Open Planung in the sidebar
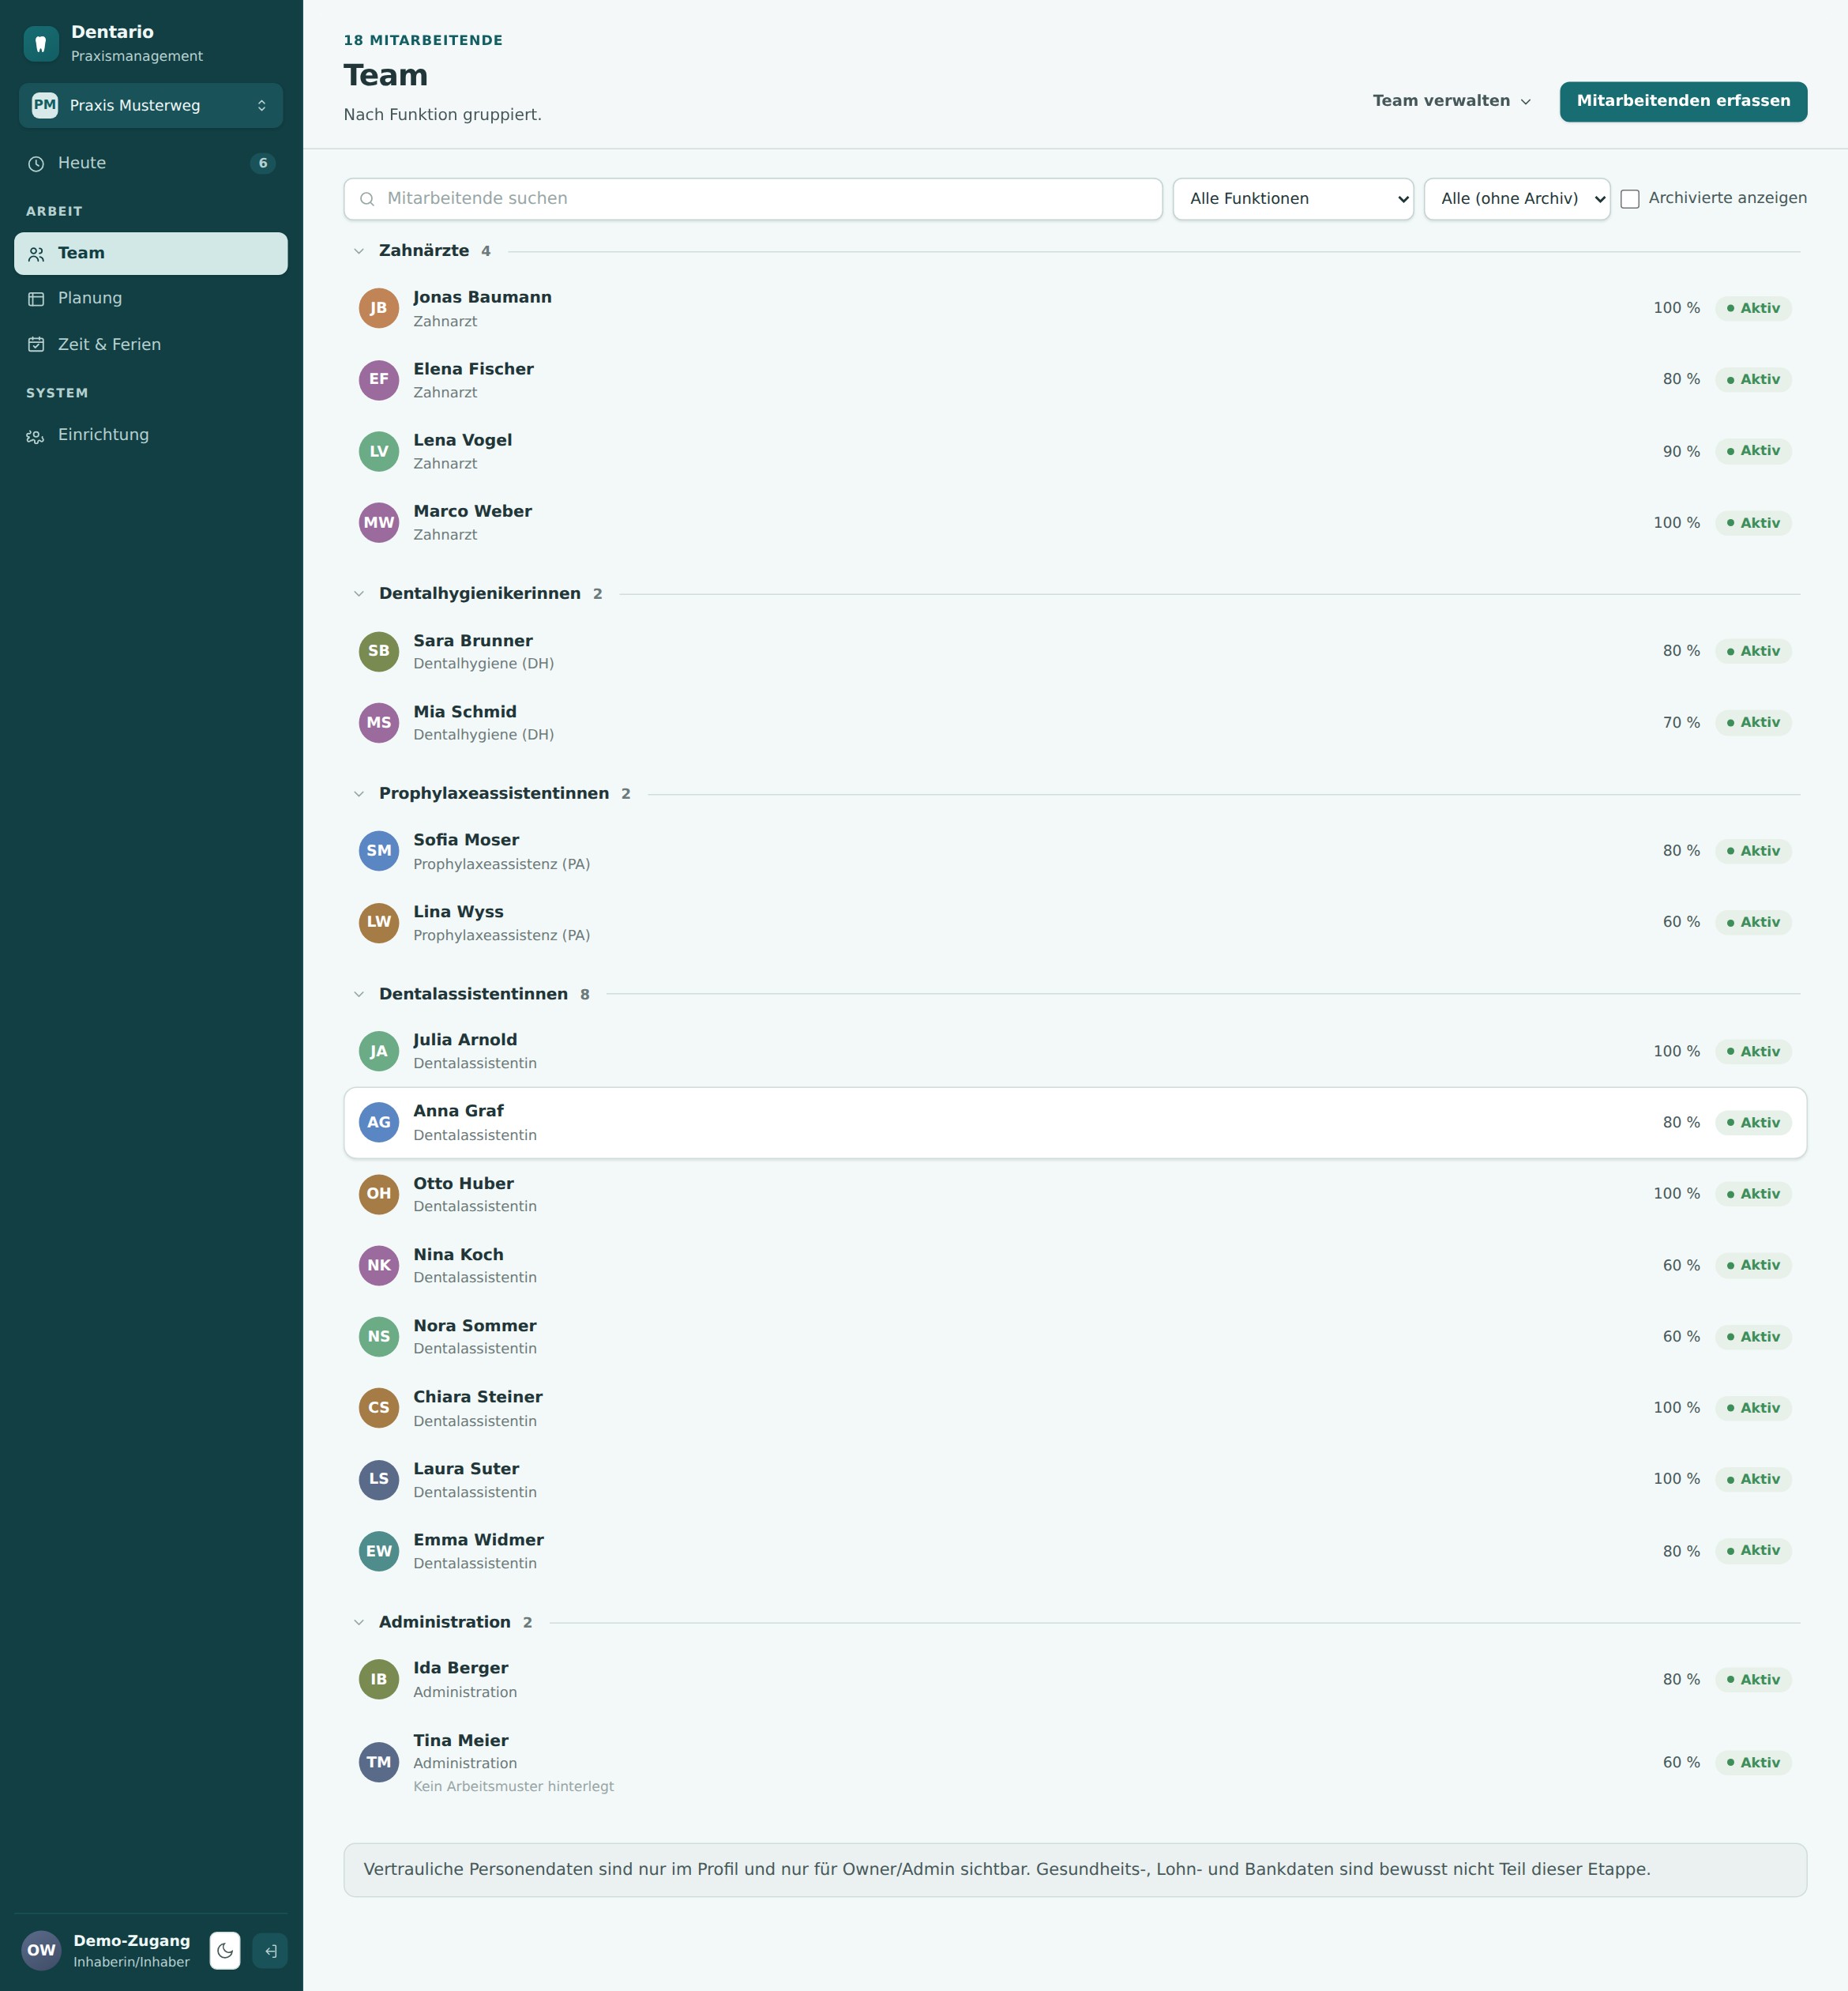 point(151,298)
